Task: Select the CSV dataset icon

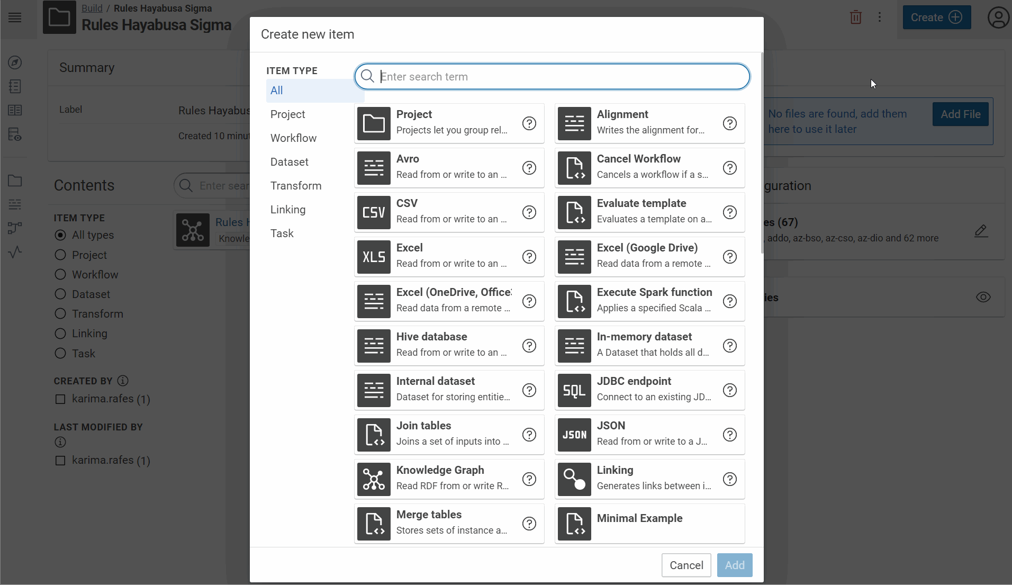Action: 374,212
